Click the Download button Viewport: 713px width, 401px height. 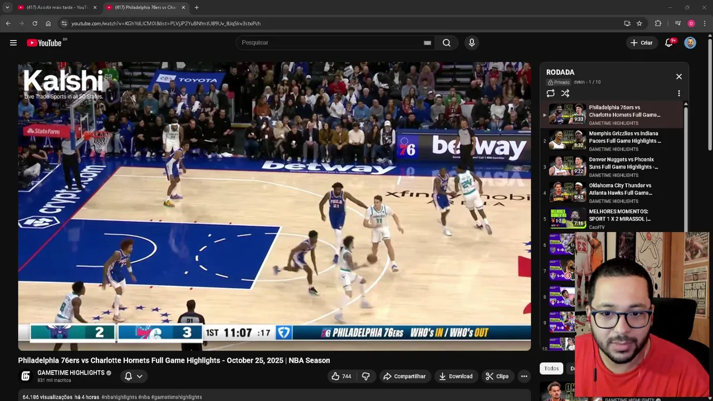pyautogui.click(x=456, y=376)
